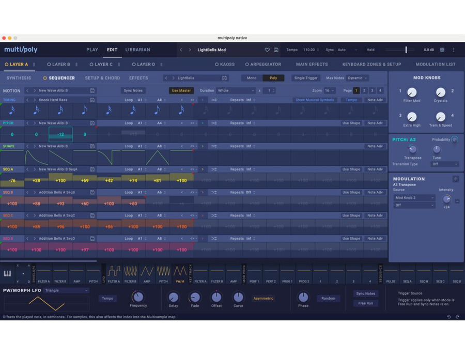This screenshot has width=465, height=355.
Task: Adjust the master volume slider
Action: (406, 50)
